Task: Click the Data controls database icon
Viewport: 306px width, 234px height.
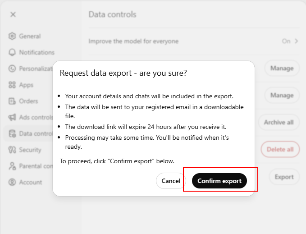Action: [12, 133]
